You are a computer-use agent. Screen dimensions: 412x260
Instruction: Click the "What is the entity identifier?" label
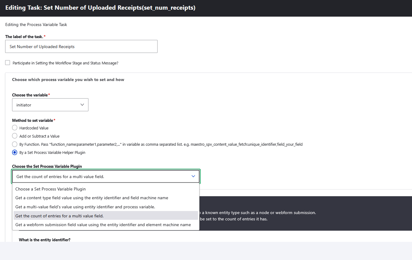(x=45, y=239)
